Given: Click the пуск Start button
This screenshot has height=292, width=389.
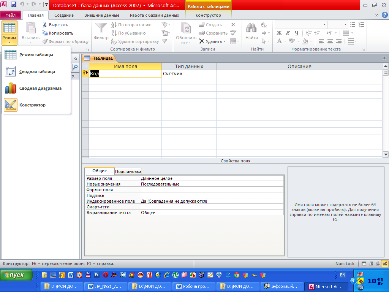Looking at the screenshot, I should coord(17,275).
